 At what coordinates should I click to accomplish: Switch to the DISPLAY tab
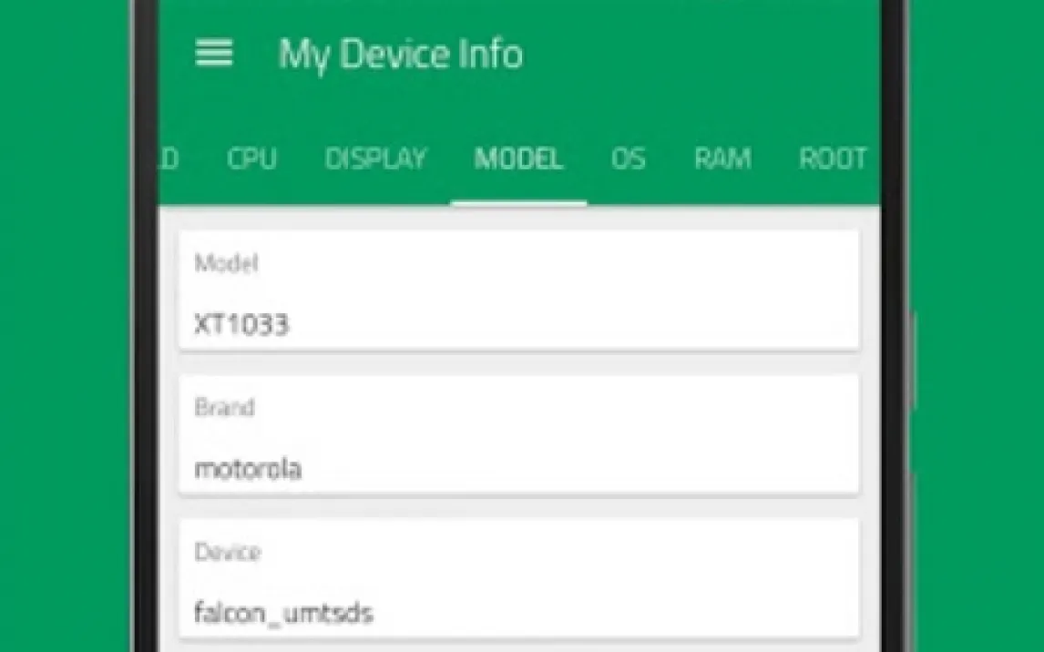tap(374, 158)
